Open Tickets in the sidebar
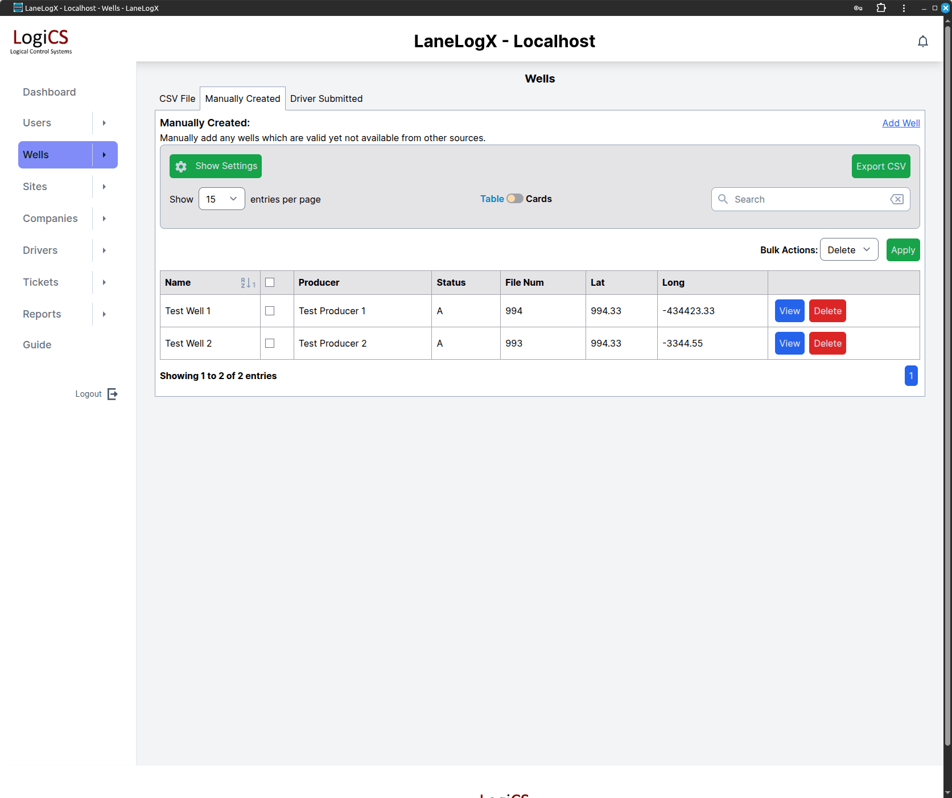This screenshot has height=798, width=952. click(x=40, y=282)
